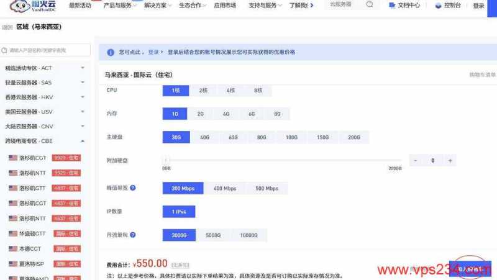Viewport: 497px width, 280px height.
Task: Choose 500 Mbps peak bandwidth
Action: [267, 188]
